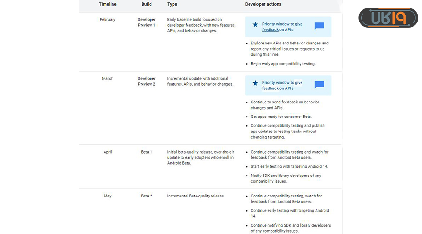
Task: Click the star icon in the Developer Preview 2 row
Action: click(x=255, y=83)
